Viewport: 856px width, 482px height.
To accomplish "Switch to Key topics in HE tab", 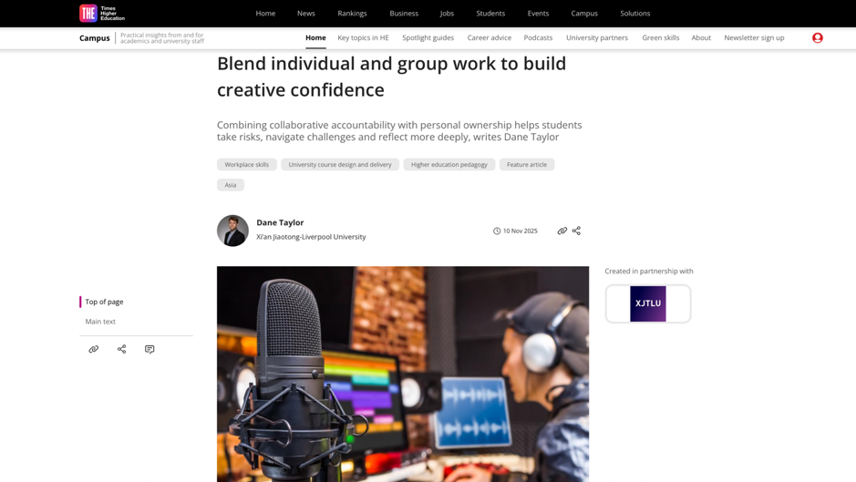I will (363, 38).
